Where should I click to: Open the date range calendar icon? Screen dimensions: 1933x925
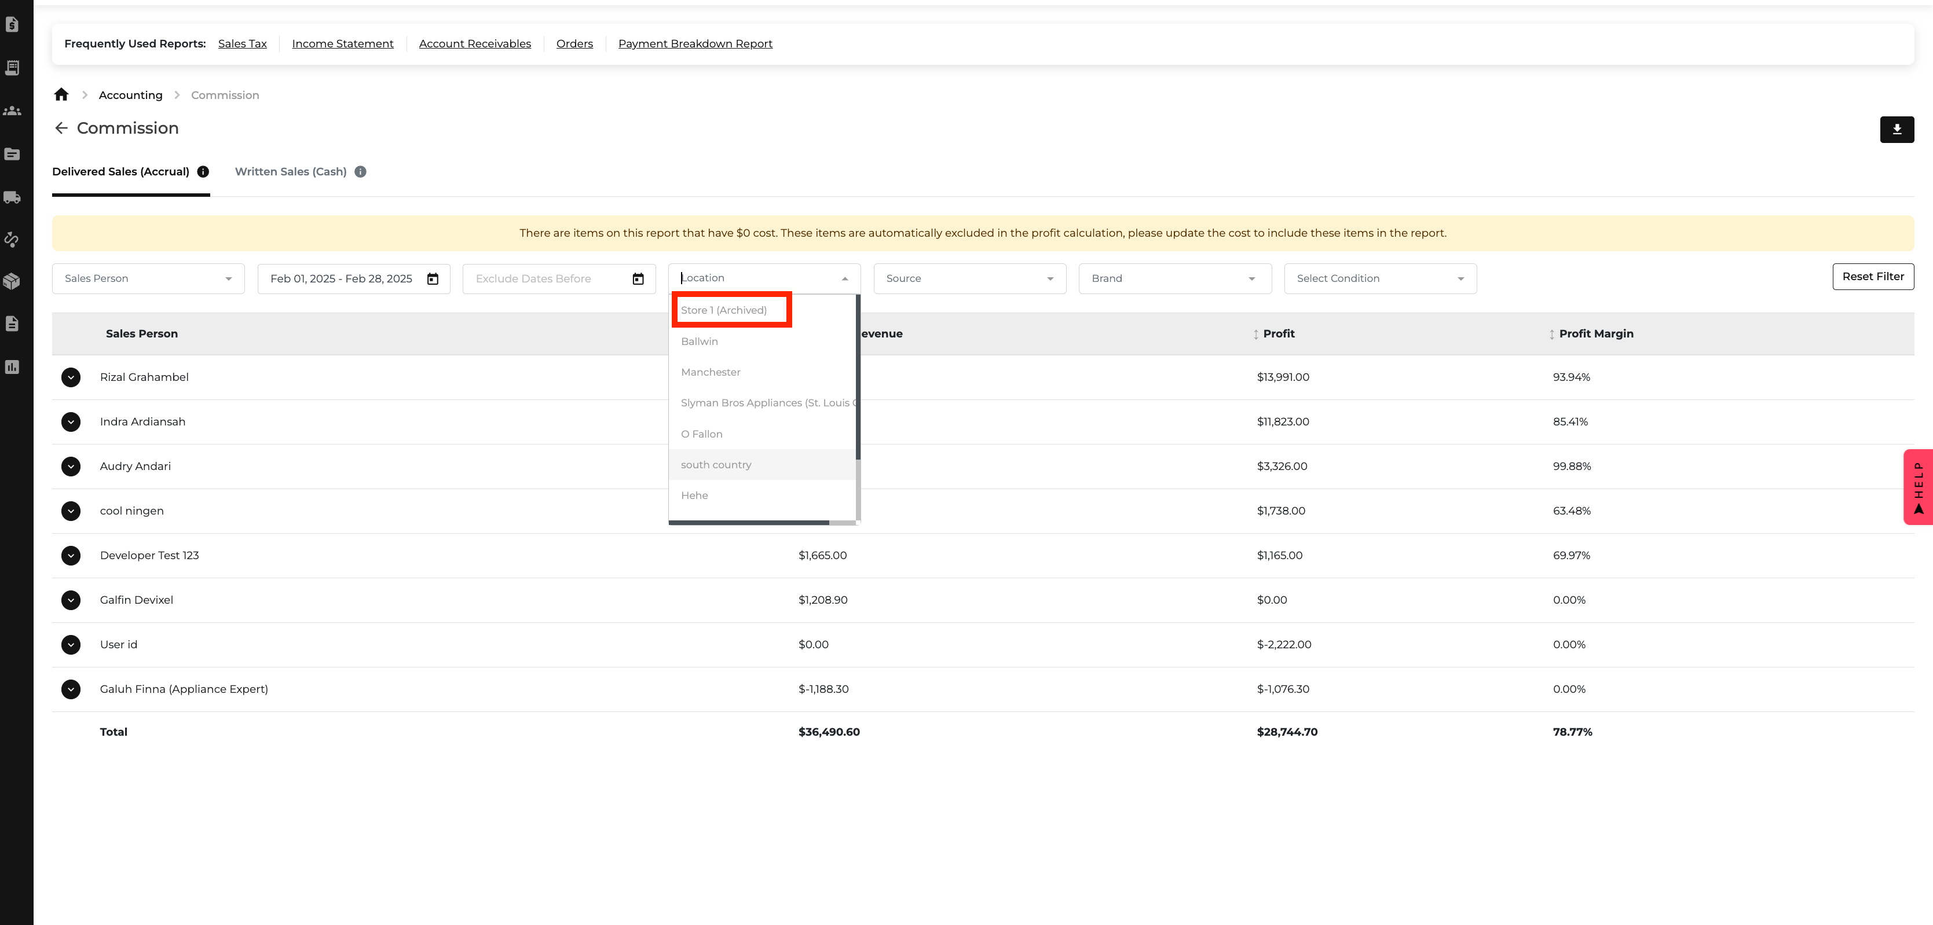click(433, 279)
